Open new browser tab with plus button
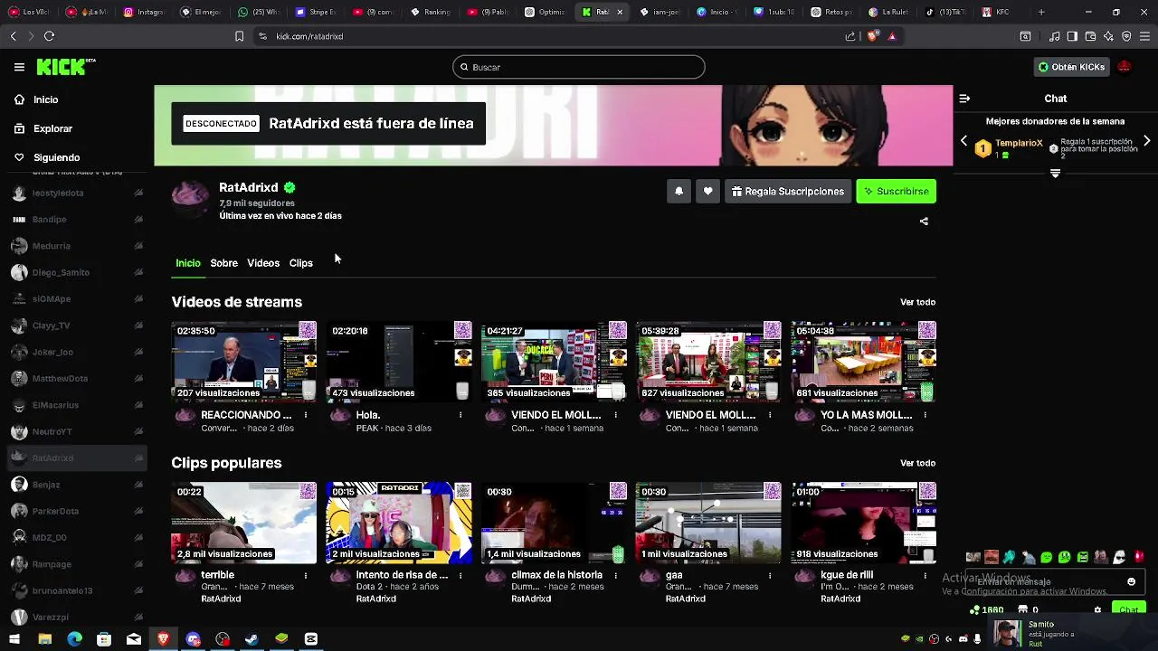 click(x=1041, y=12)
